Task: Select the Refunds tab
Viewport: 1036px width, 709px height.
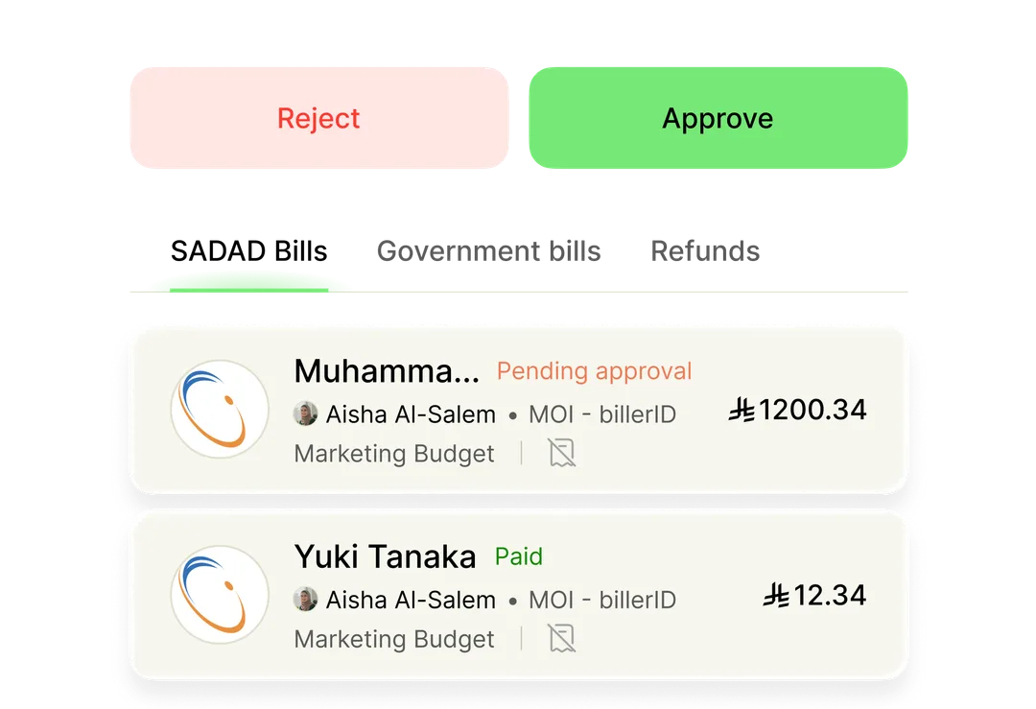Action: [705, 251]
